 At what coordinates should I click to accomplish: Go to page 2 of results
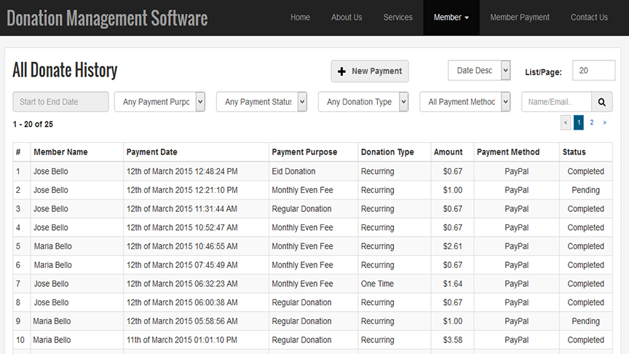pyautogui.click(x=591, y=122)
